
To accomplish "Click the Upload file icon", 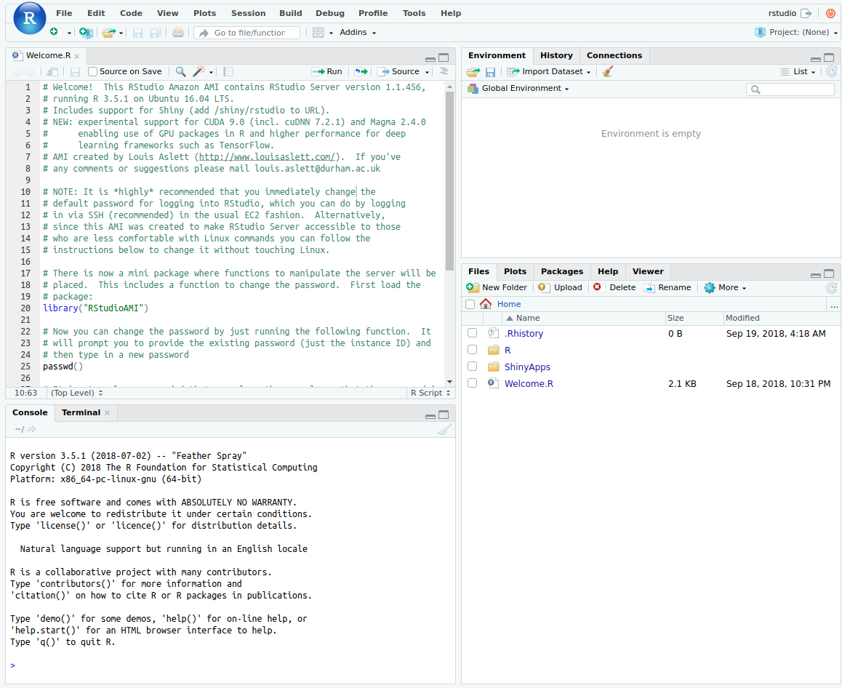I will click(x=544, y=288).
